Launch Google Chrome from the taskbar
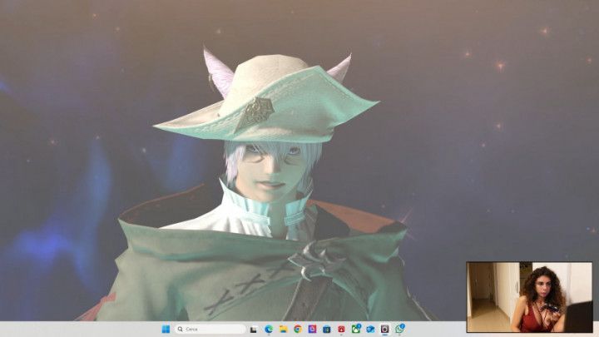The image size is (599, 337). coord(298,329)
